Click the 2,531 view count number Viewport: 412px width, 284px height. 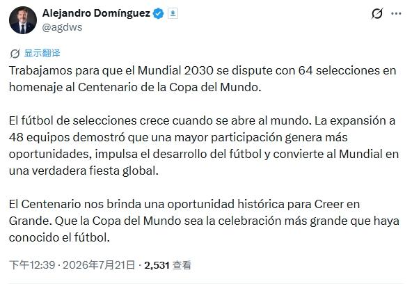pyautogui.click(x=157, y=265)
